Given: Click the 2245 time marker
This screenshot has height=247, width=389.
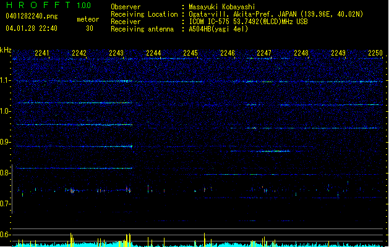Looking at the screenshot, I should click(x=190, y=53).
